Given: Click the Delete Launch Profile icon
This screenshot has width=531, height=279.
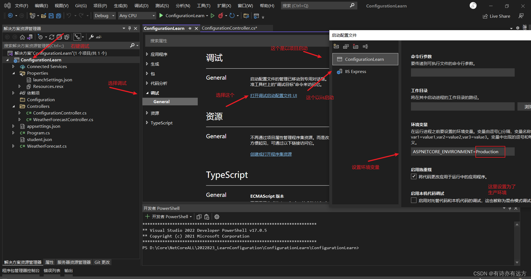Looking at the screenshot, I should (x=356, y=46).
